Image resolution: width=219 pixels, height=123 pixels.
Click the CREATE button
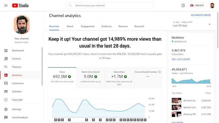197,5
